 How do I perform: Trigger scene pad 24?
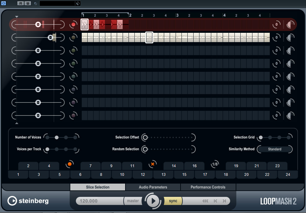pos(288,175)
